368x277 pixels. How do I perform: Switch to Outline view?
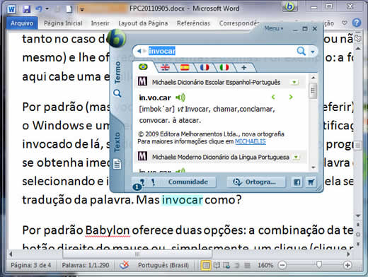pyautogui.click(x=237, y=266)
